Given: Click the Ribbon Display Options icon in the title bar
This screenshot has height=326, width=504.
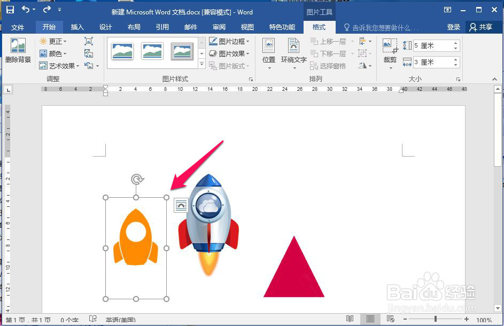Looking at the screenshot, I should coord(447,10).
